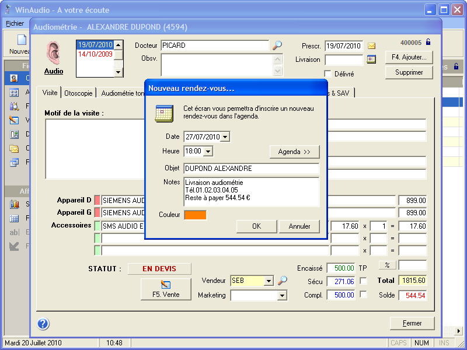Tick the Délivré checkbox
The height and width of the screenshot is (350, 467).
(328, 73)
